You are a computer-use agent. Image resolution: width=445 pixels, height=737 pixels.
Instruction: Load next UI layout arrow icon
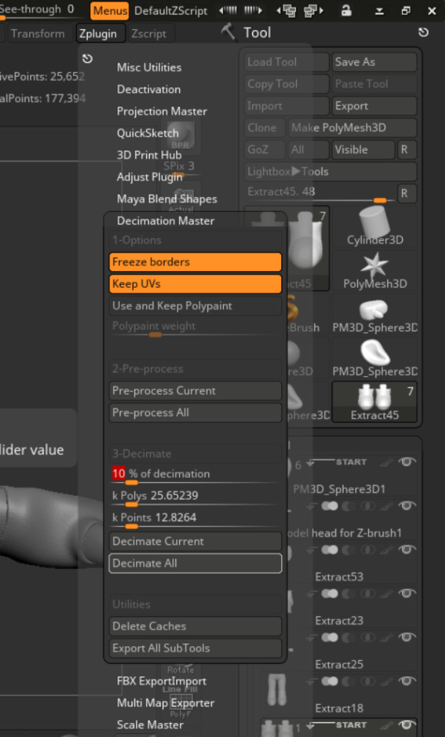(253, 10)
